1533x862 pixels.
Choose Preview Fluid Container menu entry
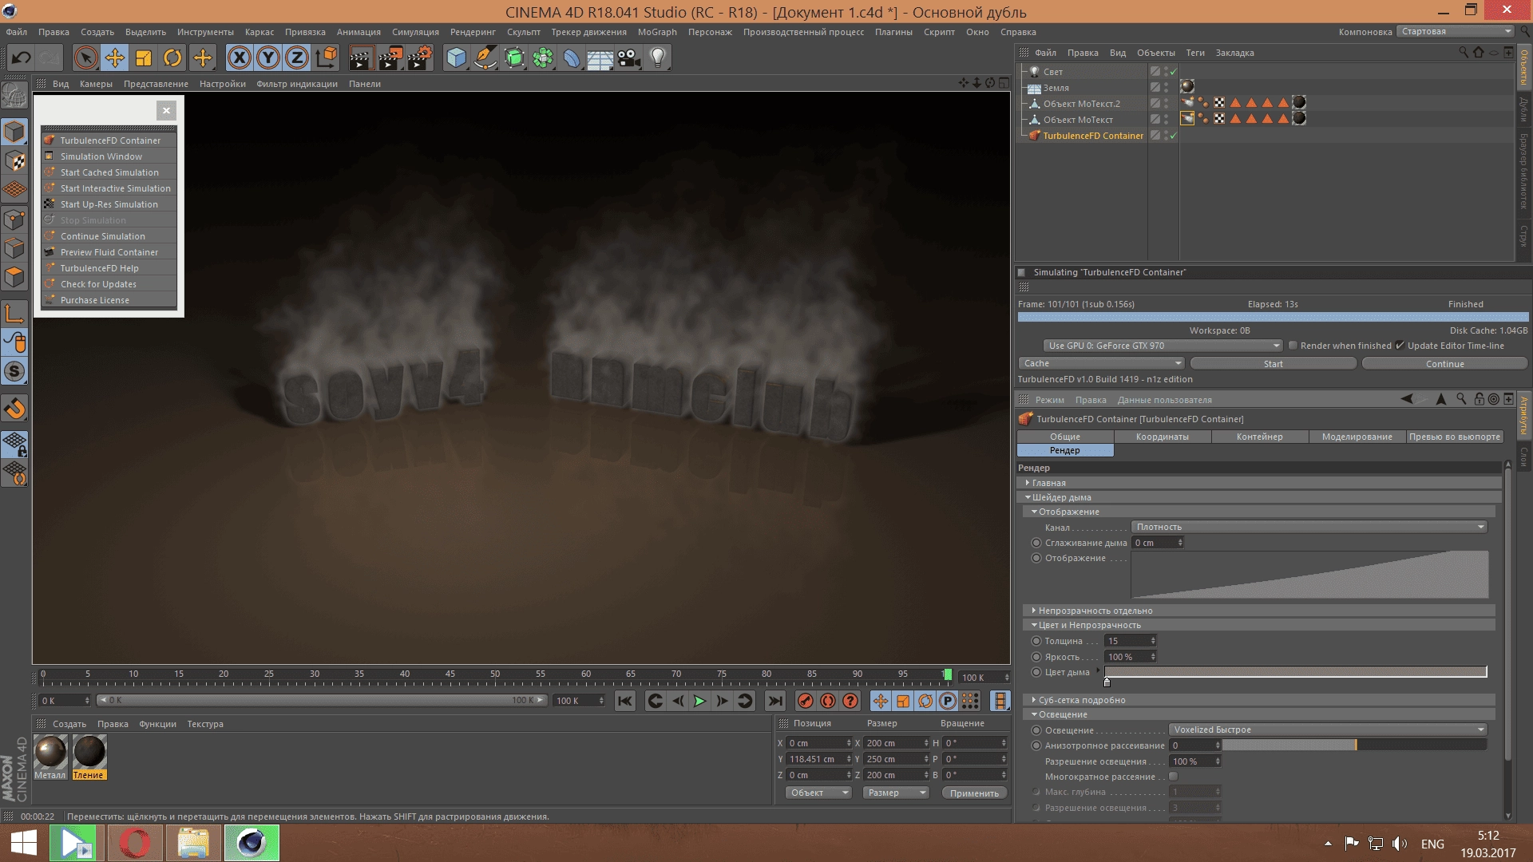(x=109, y=252)
